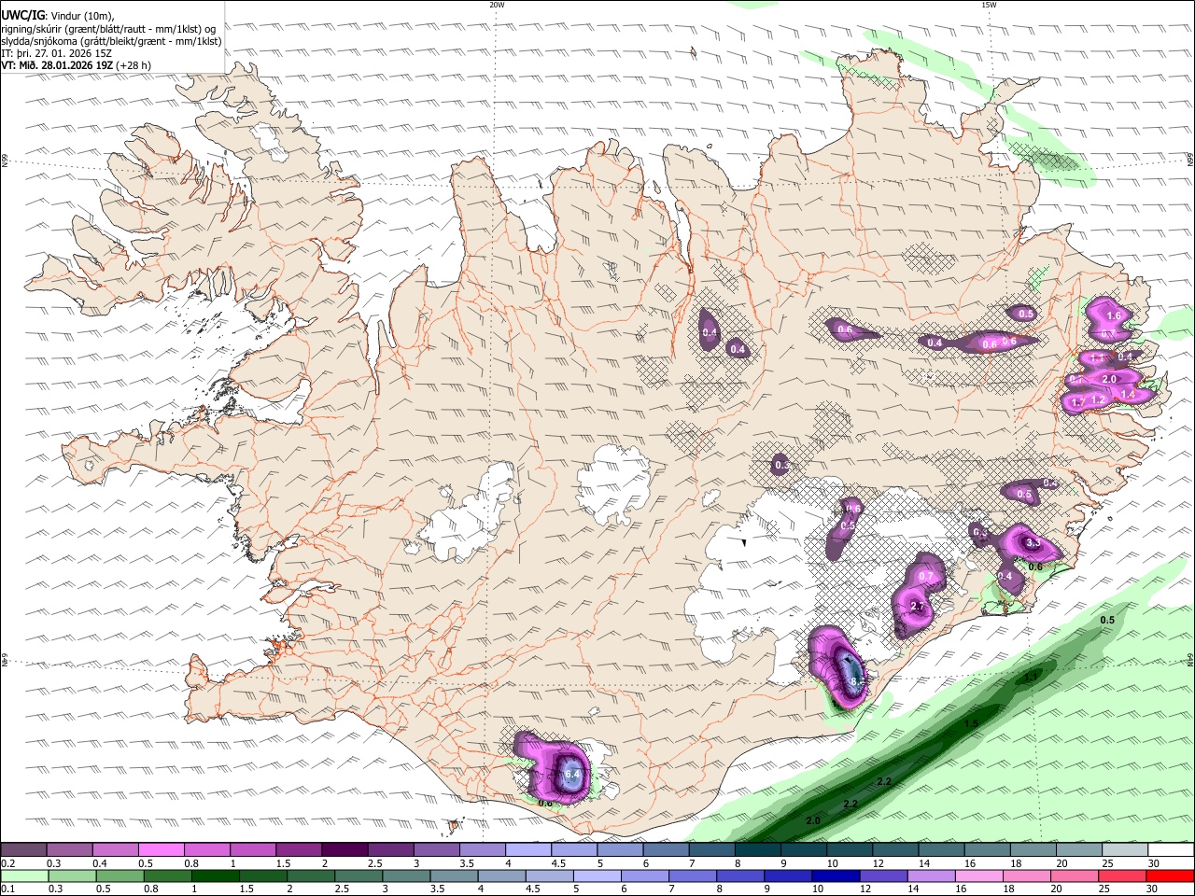Select the slate blue 6 swatch, top legend row
1195x896 pixels.
[667, 849]
